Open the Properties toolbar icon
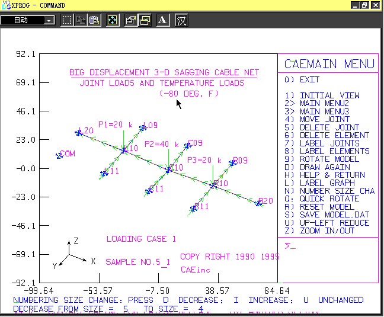 coord(130,20)
